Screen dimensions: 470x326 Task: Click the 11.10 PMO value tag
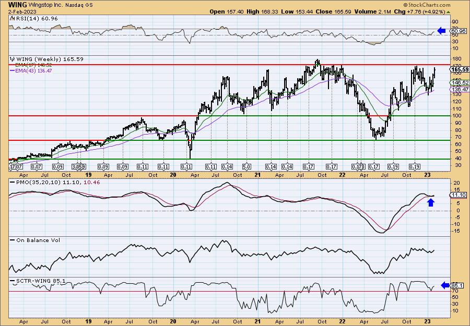point(459,195)
